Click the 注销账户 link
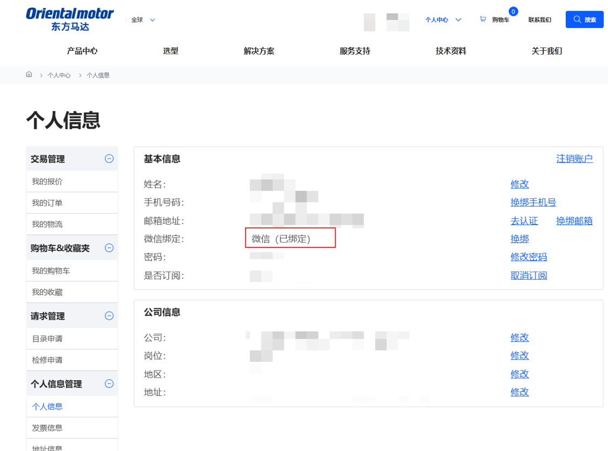 tap(574, 158)
